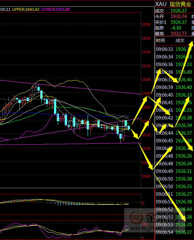Click the 买价1 value 1926.37
Screen dimensions: 194x240
tap(178, 22)
